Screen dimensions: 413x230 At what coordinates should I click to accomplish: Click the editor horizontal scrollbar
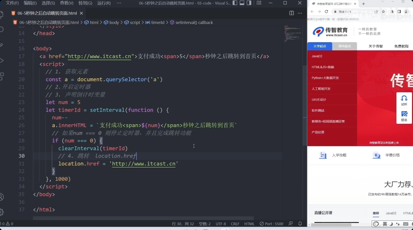coord(143,218)
